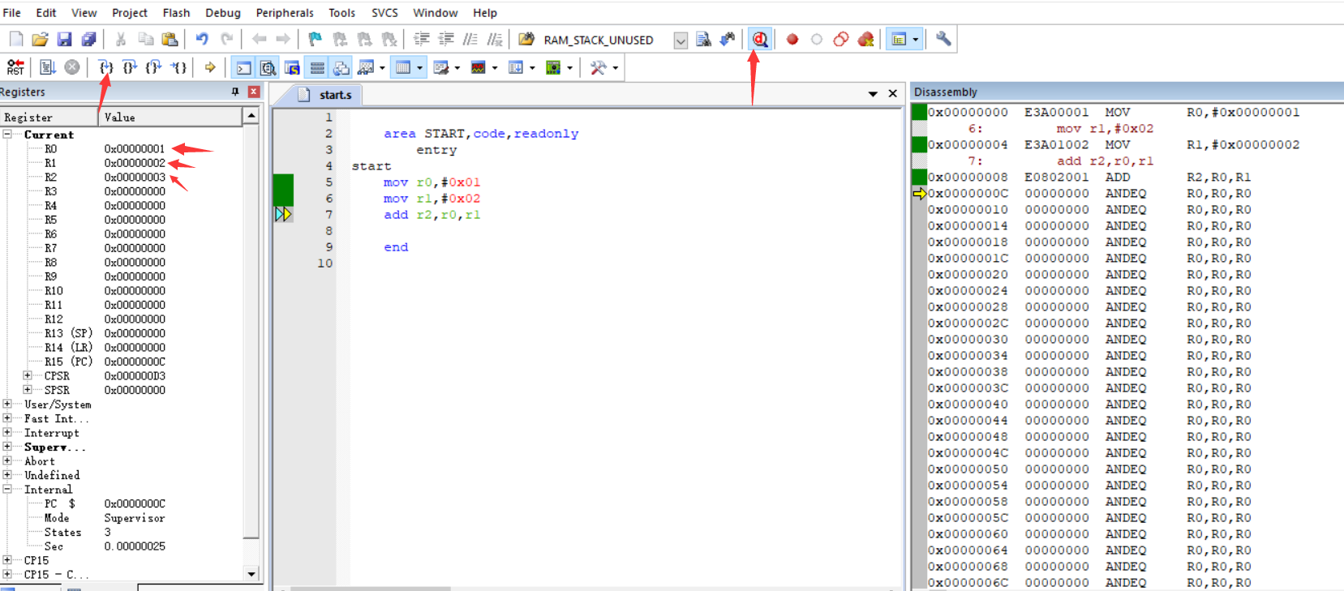Click the Step Into icon

tap(105, 67)
